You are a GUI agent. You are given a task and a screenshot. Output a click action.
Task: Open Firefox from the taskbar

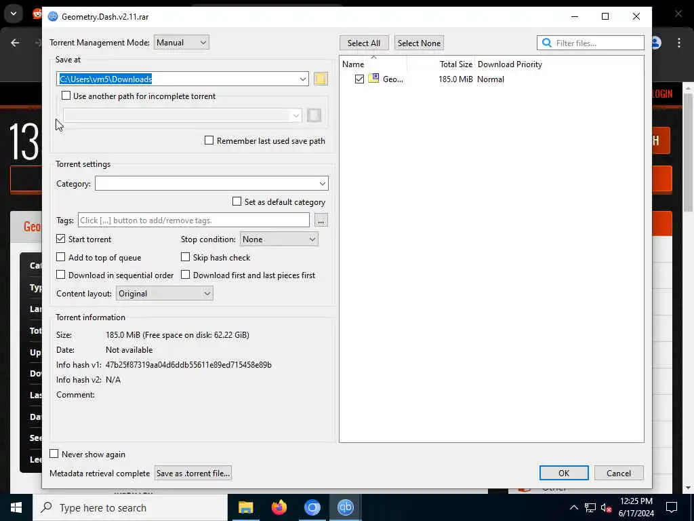click(x=279, y=507)
